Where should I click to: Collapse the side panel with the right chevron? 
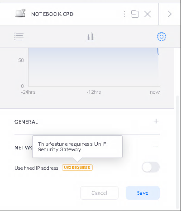click(x=170, y=14)
